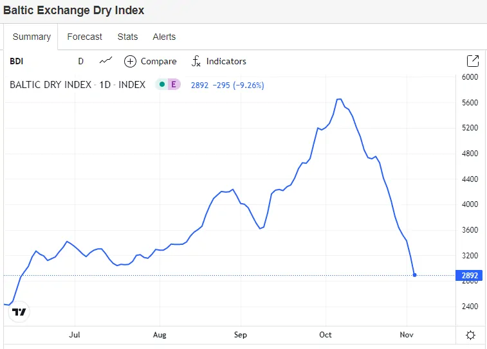
Task: Open the line chart style icon
Action: 106,60
